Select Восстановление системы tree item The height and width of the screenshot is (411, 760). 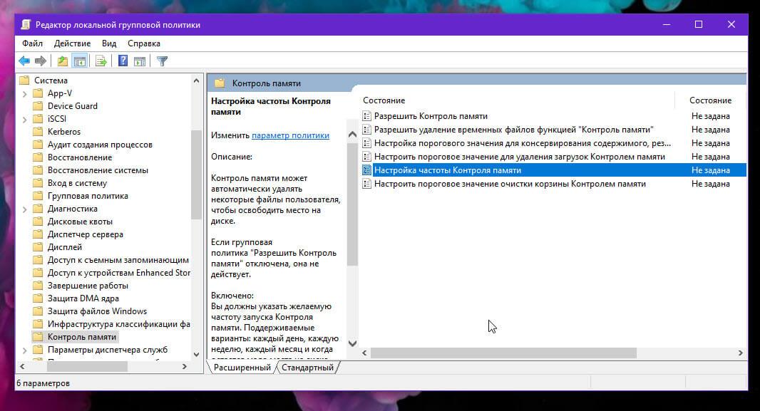coord(98,170)
